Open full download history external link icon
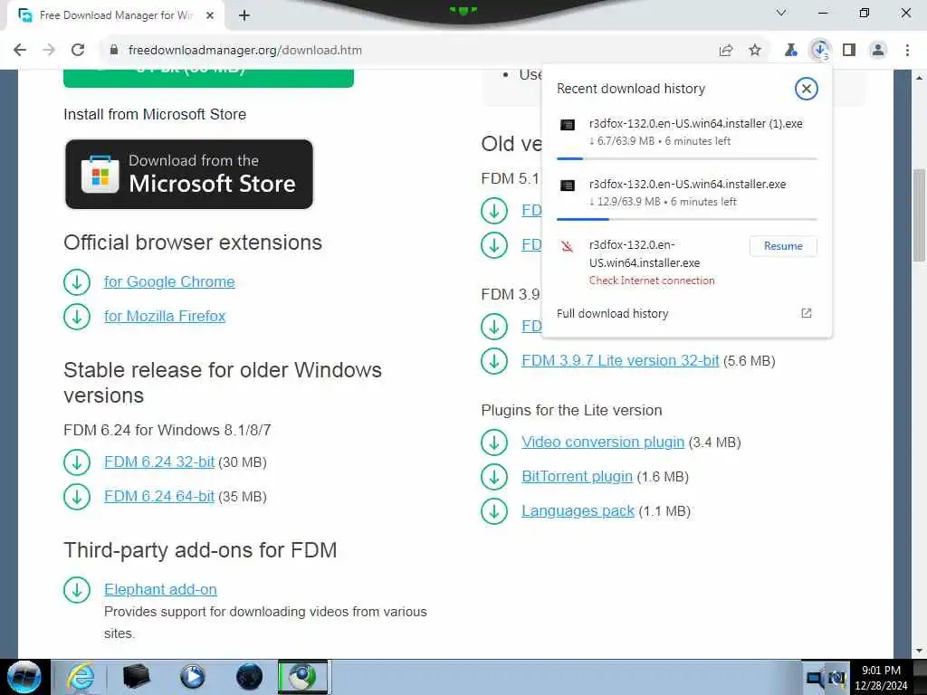 pyautogui.click(x=807, y=313)
